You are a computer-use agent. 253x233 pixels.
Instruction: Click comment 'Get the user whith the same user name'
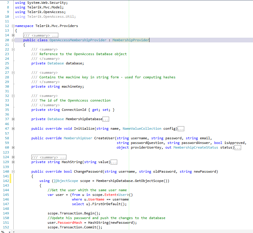pyautogui.click(x=89, y=190)
